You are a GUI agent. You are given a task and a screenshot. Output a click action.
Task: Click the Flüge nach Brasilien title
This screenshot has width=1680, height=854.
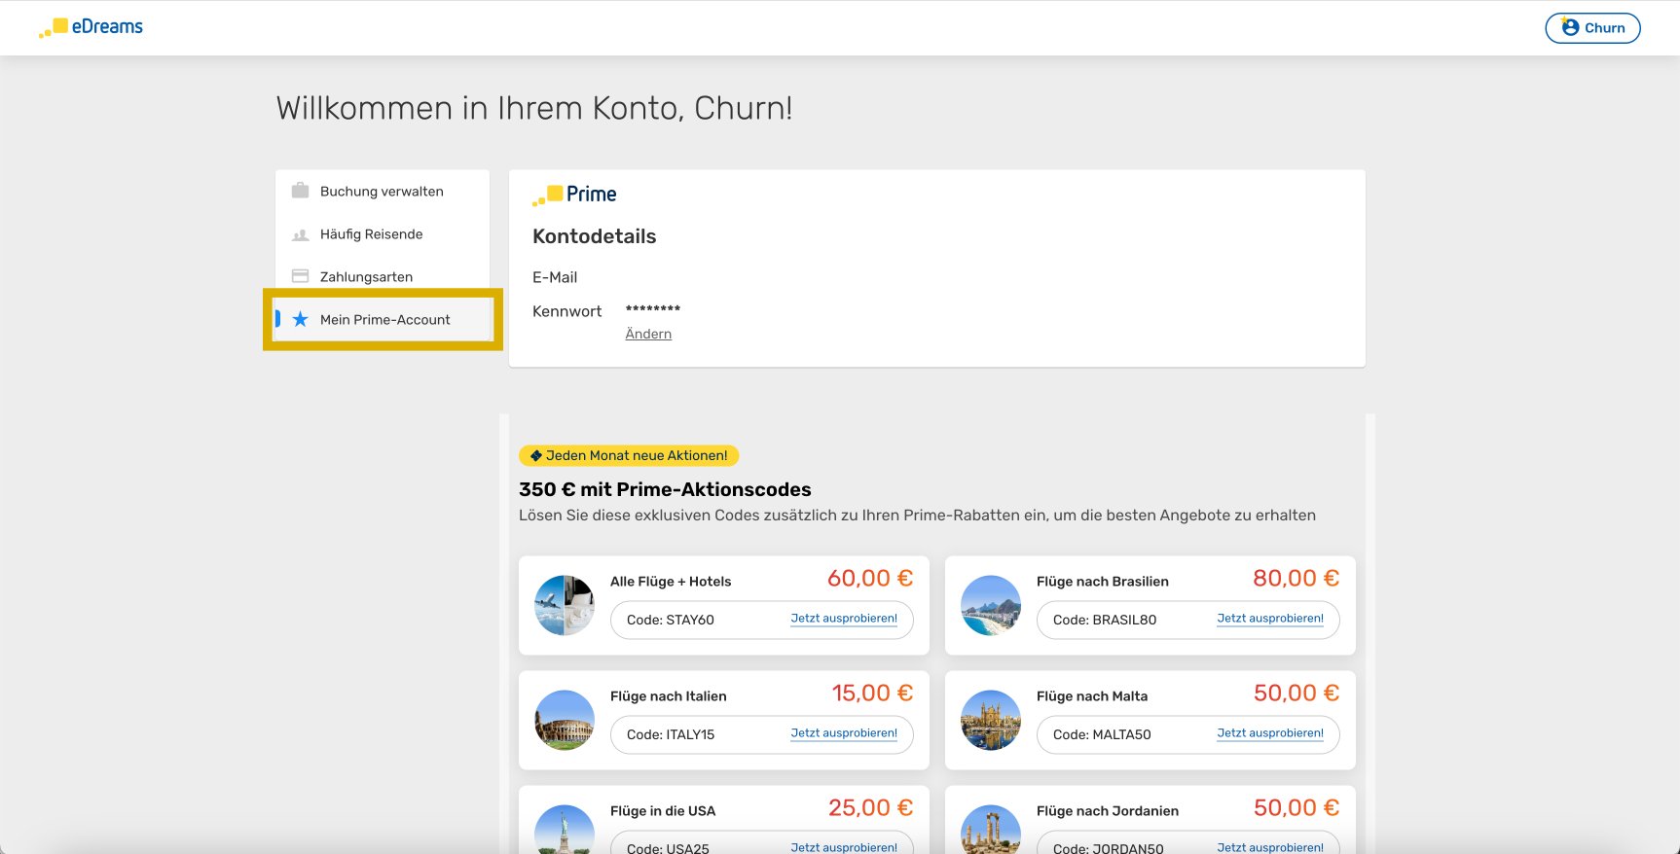point(1103,582)
